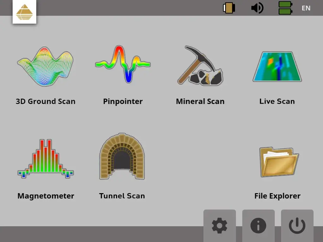The image size is (323, 242).
Task: Check the green battery status indicator
Action: coord(285,8)
